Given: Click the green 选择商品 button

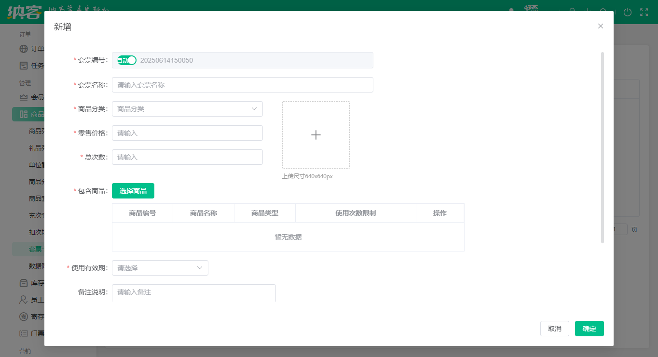Looking at the screenshot, I should [133, 191].
